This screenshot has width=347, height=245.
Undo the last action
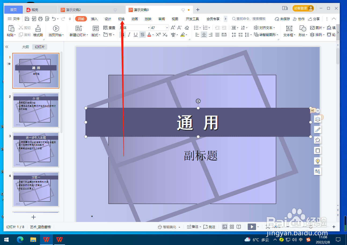pos(54,19)
